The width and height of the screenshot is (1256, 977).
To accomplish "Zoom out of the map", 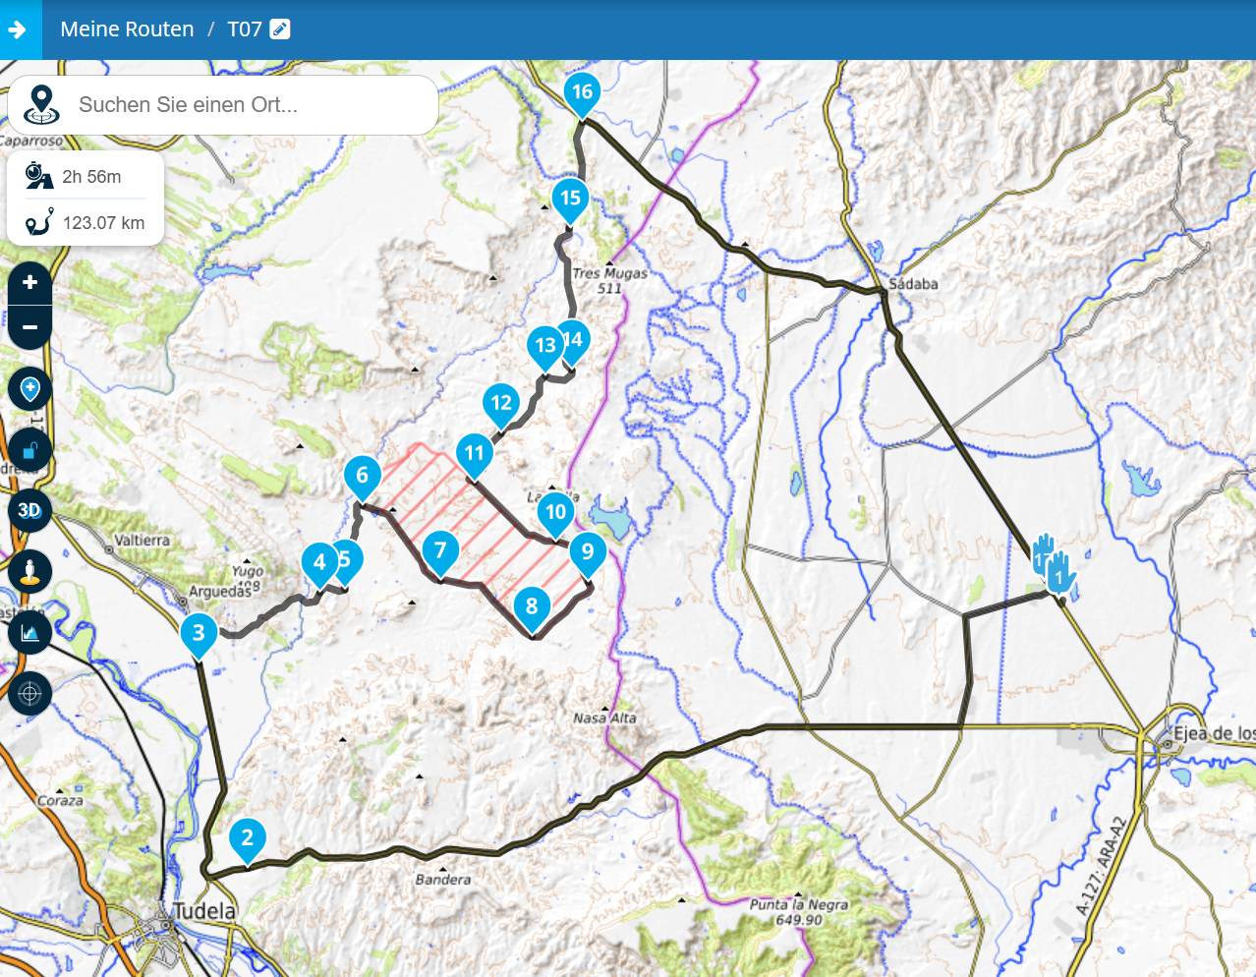I will point(30,327).
